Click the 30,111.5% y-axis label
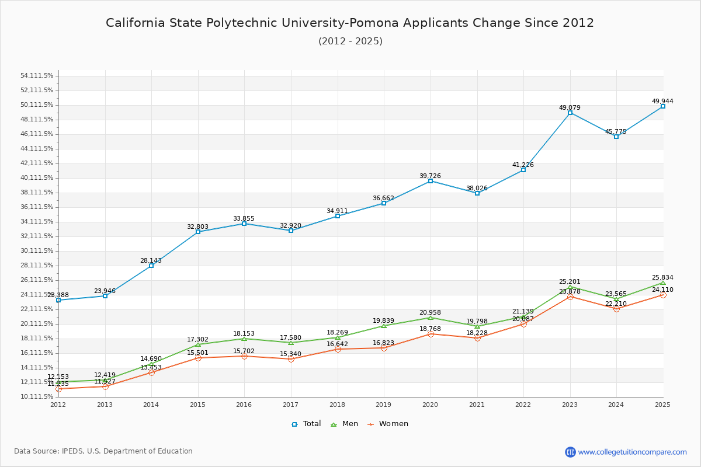The width and height of the screenshot is (701, 467). tap(37, 251)
